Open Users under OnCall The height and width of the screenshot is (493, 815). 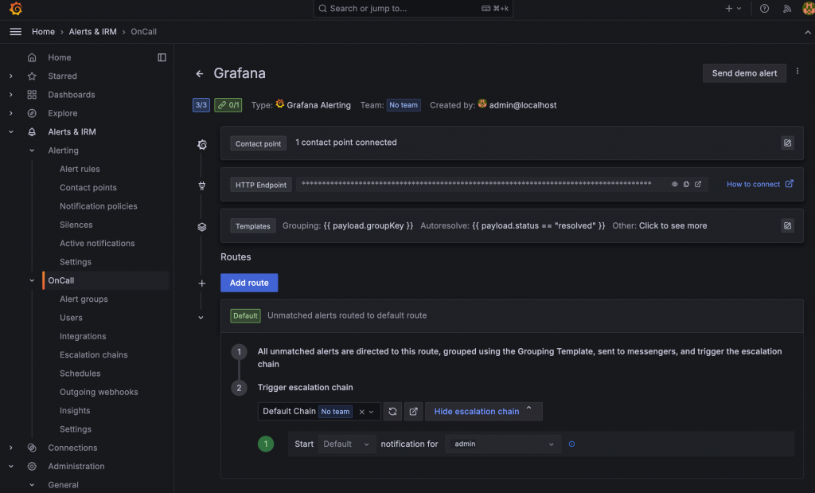click(x=71, y=318)
